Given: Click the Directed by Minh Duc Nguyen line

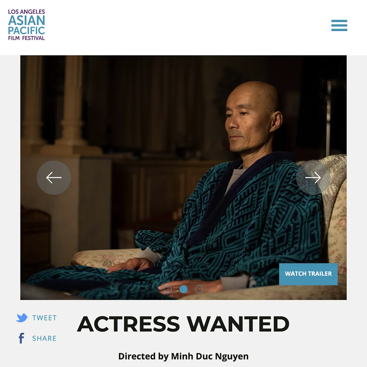Looking at the screenshot, I should click(183, 356).
